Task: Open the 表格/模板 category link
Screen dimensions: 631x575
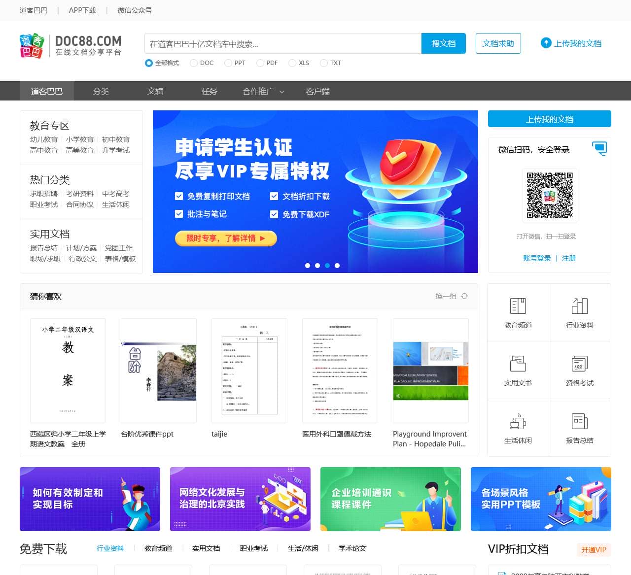Action: click(x=120, y=259)
